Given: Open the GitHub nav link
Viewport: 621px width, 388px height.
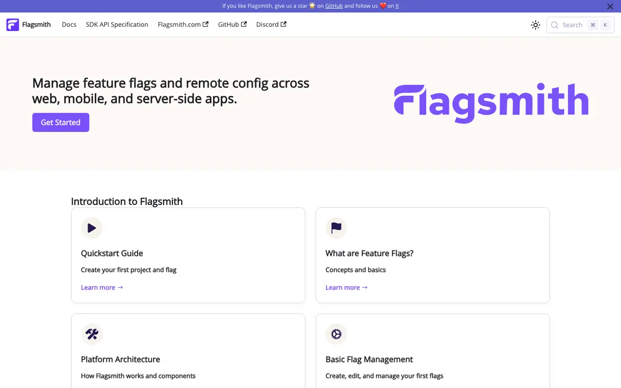Looking at the screenshot, I should point(232,24).
